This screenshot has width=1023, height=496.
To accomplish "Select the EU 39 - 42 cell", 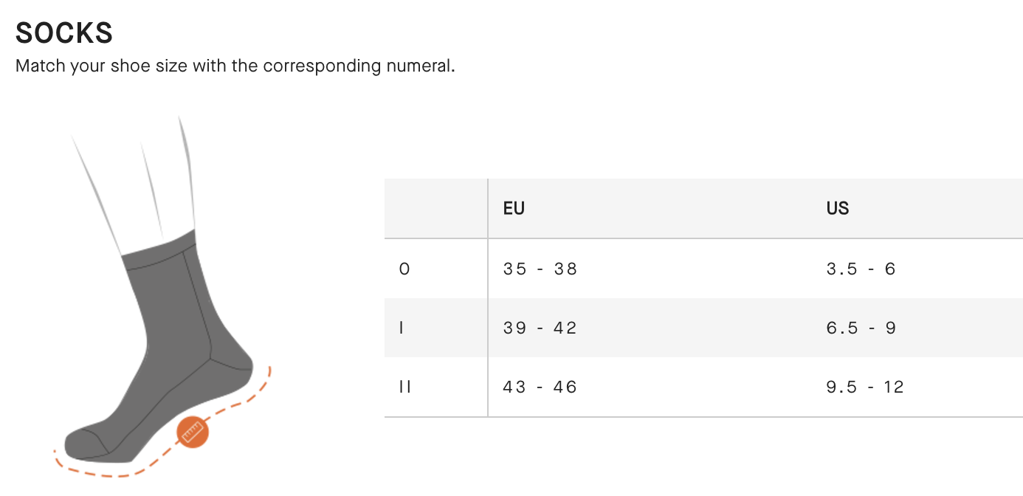I will click(540, 328).
